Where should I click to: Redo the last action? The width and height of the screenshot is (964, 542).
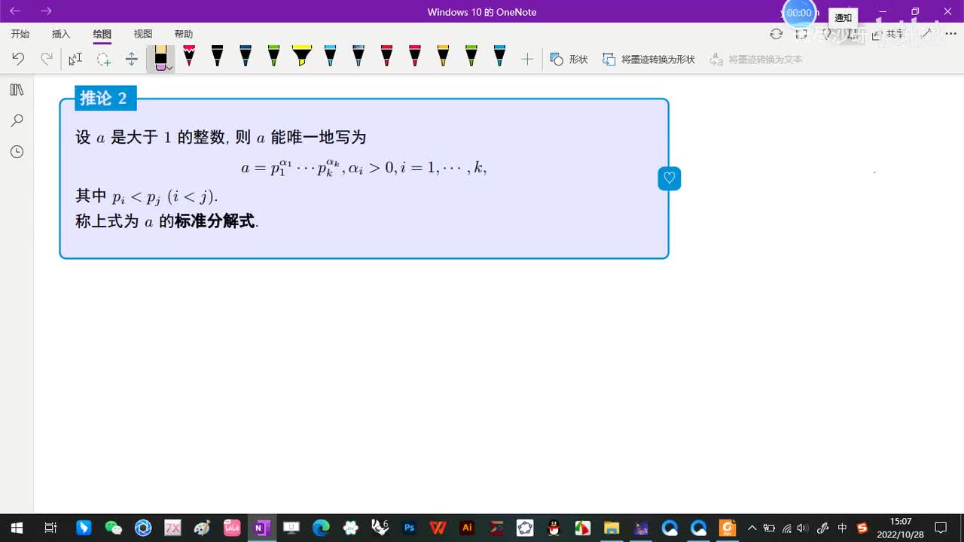click(x=47, y=59)
